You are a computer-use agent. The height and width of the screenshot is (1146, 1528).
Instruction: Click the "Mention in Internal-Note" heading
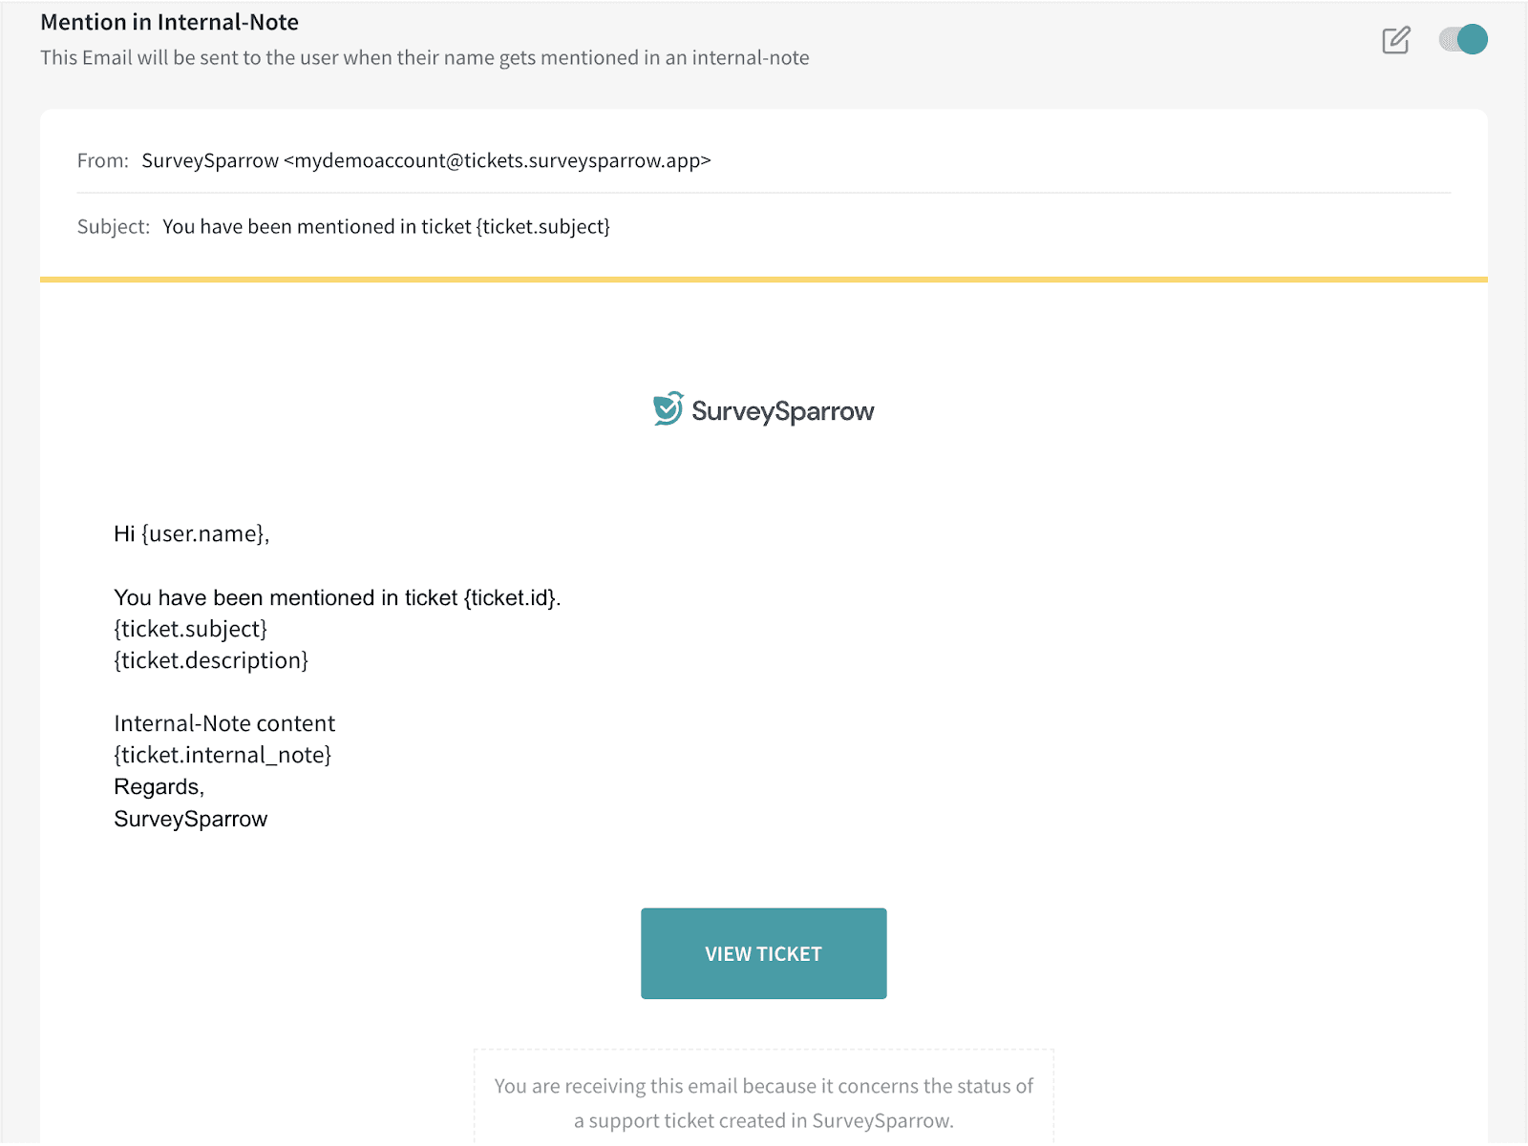169,22
